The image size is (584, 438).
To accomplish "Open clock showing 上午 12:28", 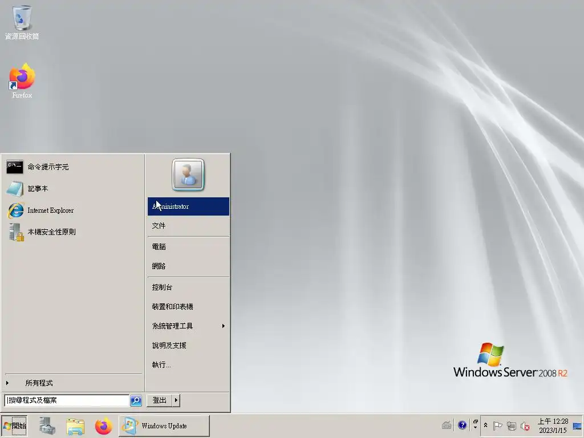I will tap(553, 425).
